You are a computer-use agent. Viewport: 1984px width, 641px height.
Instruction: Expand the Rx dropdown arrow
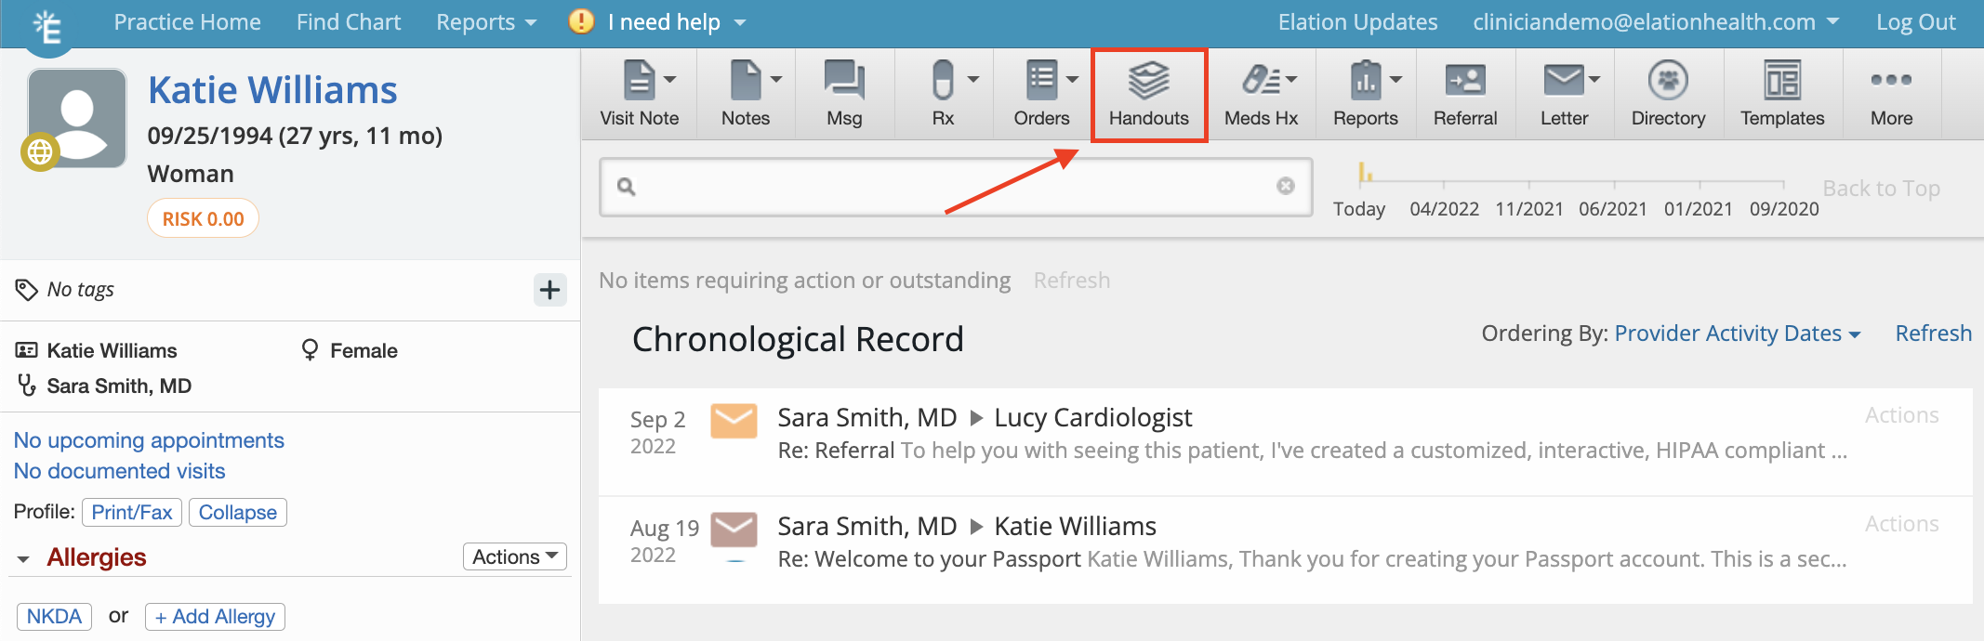point(973,80)
